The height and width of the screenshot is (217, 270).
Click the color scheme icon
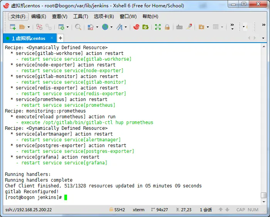(x=91, y=27)
